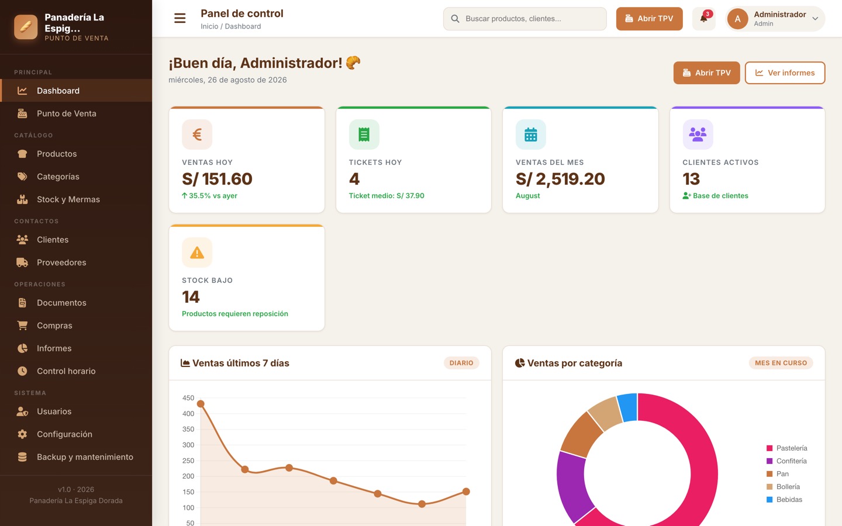This screenshot has width=842, height=526.
Task: Expand the Administrador user dropdown
Action: pyautogui.click(x=775, y=19)
